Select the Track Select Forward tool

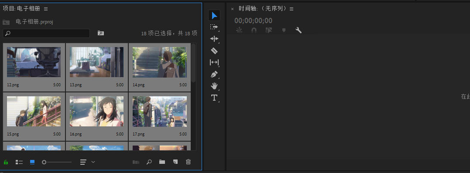click(x=214, y=27)
